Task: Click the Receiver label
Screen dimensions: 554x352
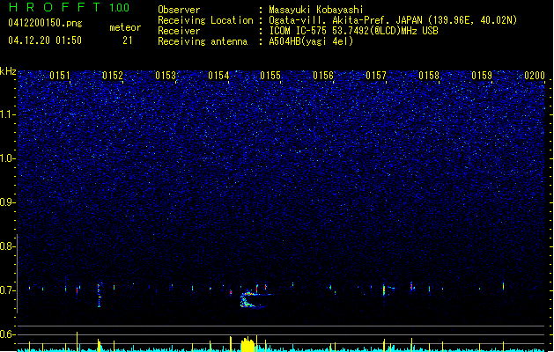Action: pos(179,31)
